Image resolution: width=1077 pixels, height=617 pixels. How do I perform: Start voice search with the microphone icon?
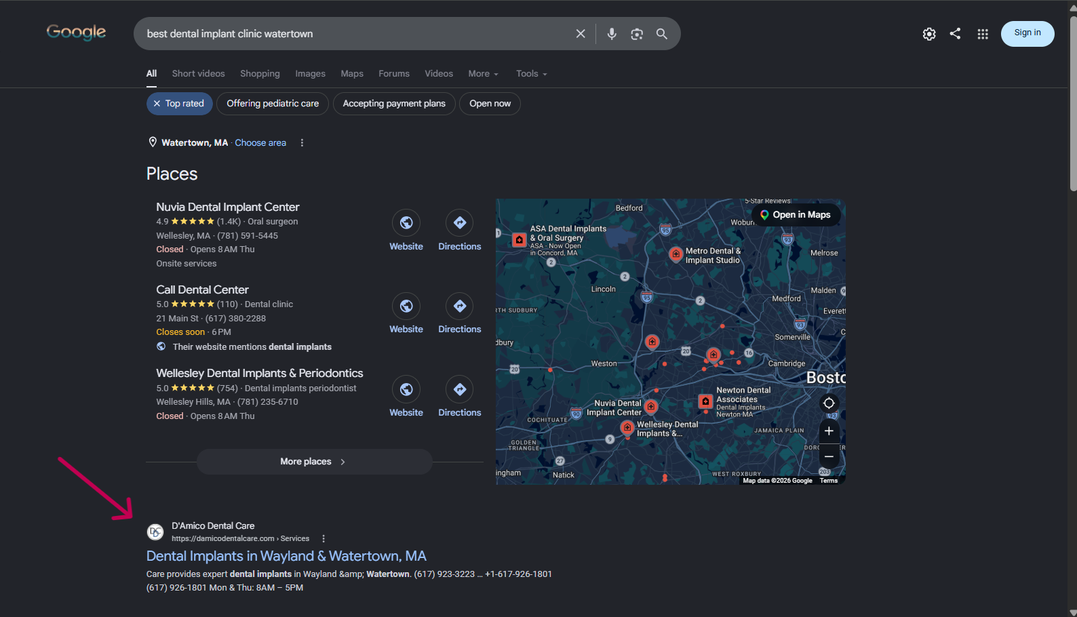point(612,34)
